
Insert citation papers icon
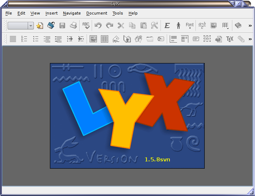[x=138, y=39]
